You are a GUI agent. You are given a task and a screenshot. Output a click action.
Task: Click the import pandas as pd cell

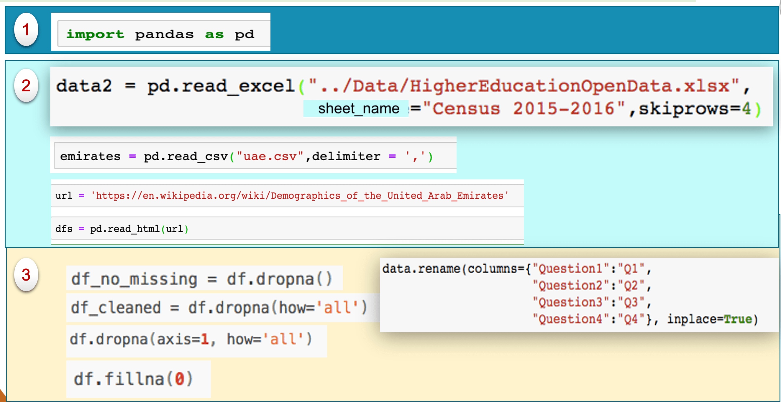point(160,34)
